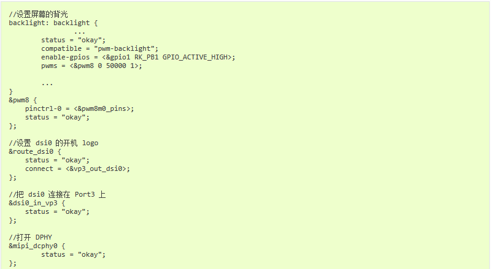
Task: Click the status okay line under &dsi0_in_vp3
Action: click(57, 212)
